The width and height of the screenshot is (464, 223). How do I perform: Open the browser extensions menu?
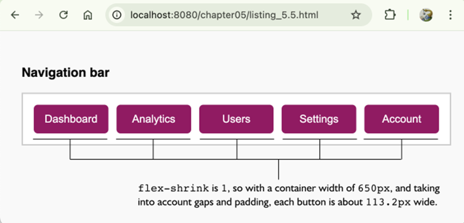(x=390, y=15)
